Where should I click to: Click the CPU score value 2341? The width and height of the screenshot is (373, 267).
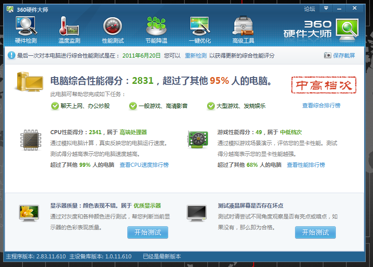(x=95, y=132)
